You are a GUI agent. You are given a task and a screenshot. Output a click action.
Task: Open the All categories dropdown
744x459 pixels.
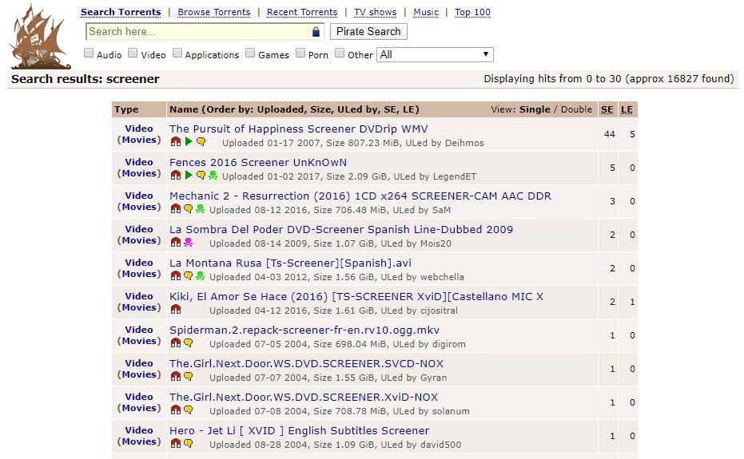click(435, 54)
